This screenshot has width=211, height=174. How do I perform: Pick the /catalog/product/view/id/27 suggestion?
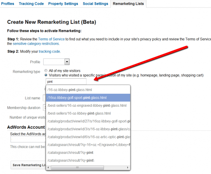pyautogui.click(x=88, y=121)
